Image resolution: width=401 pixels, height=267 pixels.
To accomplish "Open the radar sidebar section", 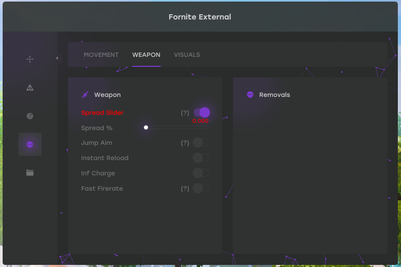I will tap(30, 116).
